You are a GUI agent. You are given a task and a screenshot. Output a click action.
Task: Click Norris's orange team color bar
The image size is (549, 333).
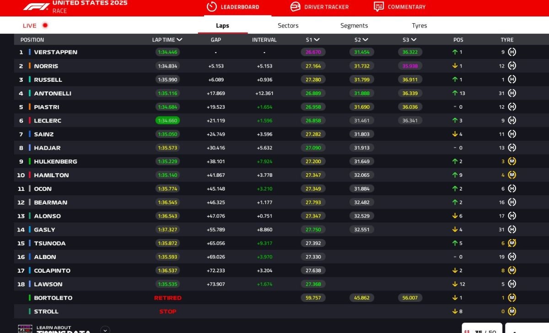click(x=30, y=66)
